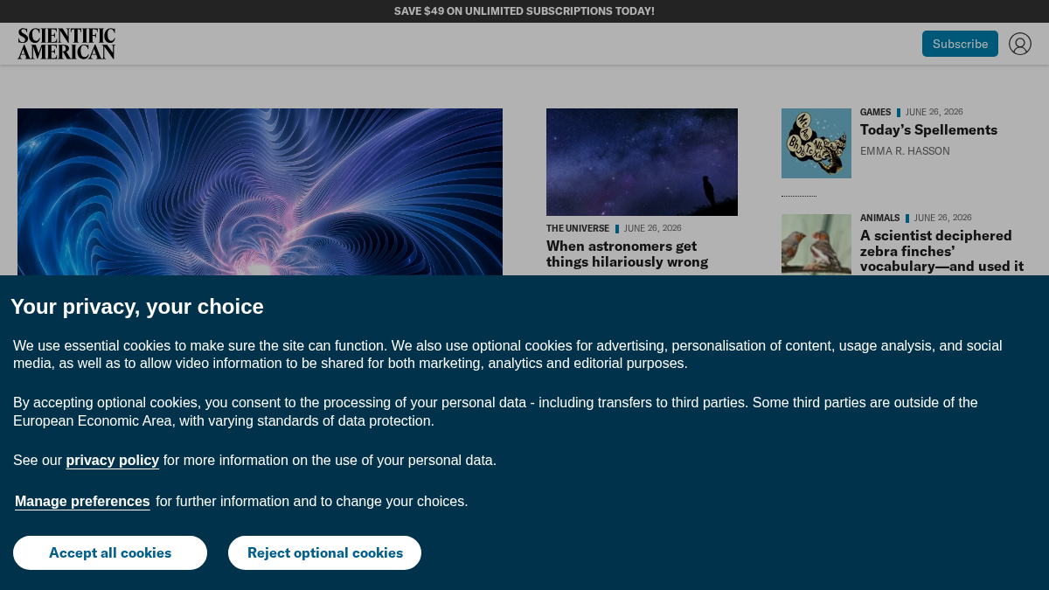Viewport: 1049px width, 590px height.
Task: Click the unlimited subscriptions promo banner
Action: click(524, 11)
